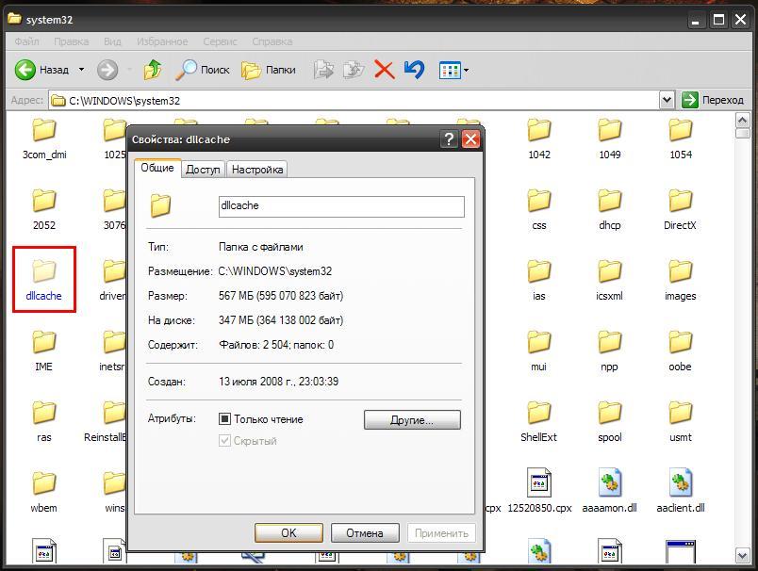
Task: Switch to the Общие tab
Action: (157, 168)
